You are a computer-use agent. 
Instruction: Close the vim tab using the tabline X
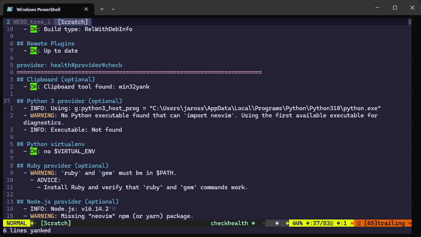pyautogui.click(x=409, y=22)
